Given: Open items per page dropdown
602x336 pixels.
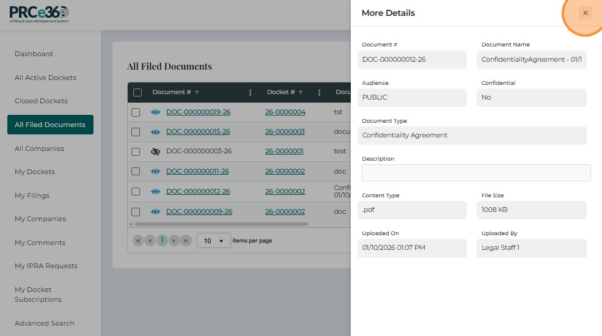Looking at the screenshot, I should 213,241.
